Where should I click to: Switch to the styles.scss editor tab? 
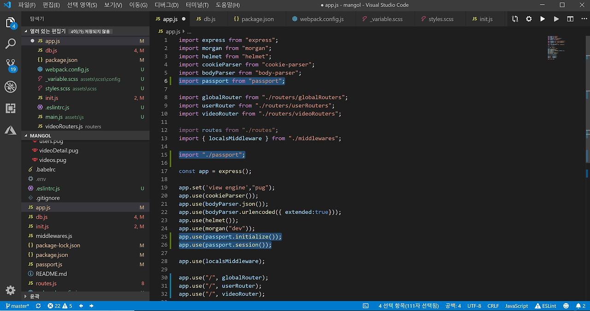coord(439,19)
